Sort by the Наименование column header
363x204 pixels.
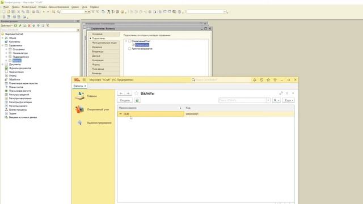(150, 108)
